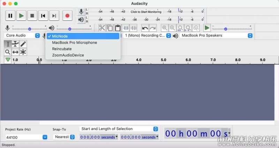
Task: Skip to end of the project
Action: click(54, 16)
